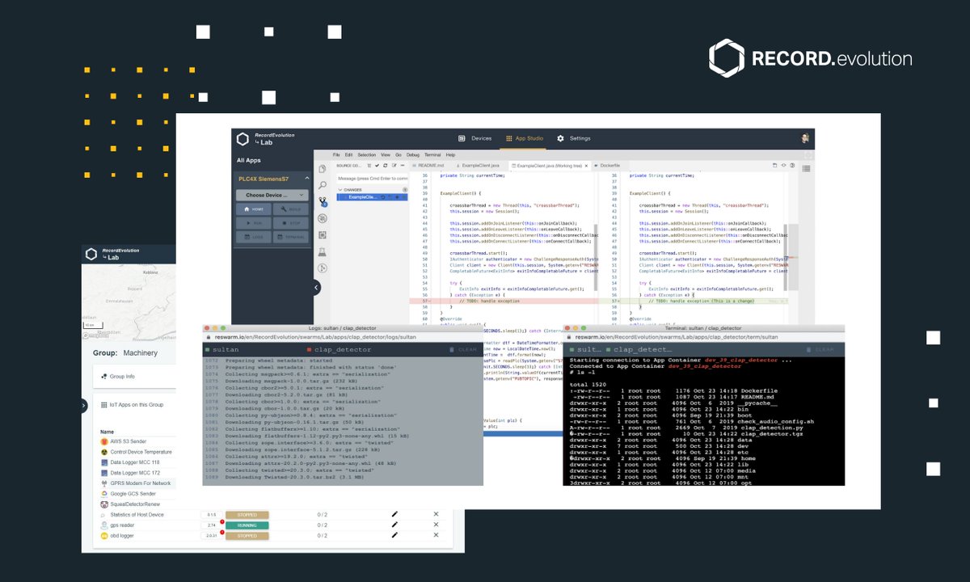Switch to the App Studio tab
The image size is (970, 582).
(525, 138)
